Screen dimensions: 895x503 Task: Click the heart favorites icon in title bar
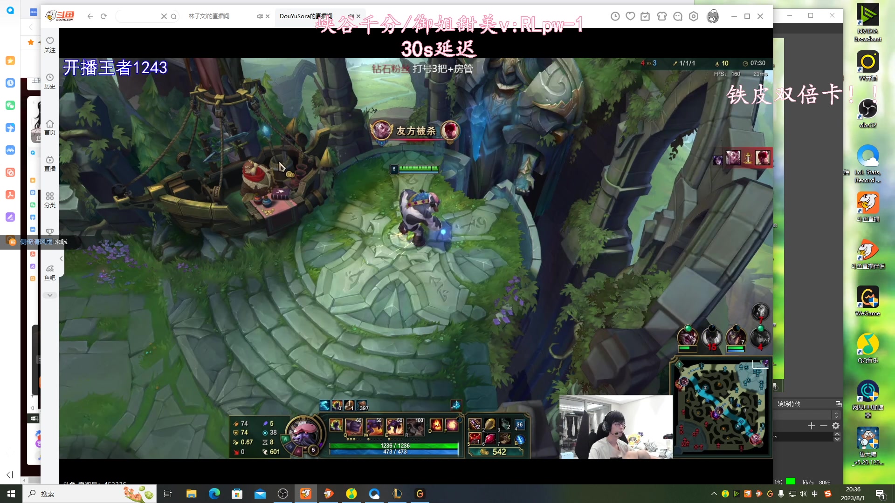tap(630, 16)
